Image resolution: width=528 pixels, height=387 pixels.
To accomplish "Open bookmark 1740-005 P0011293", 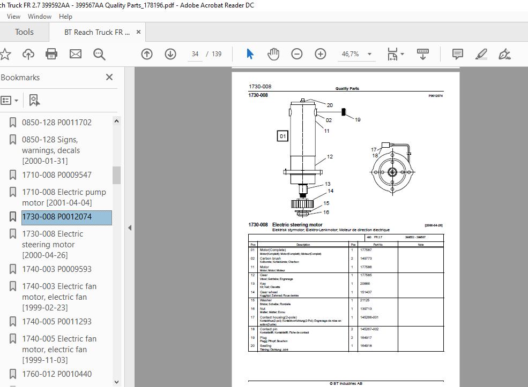I will [57, 322].
